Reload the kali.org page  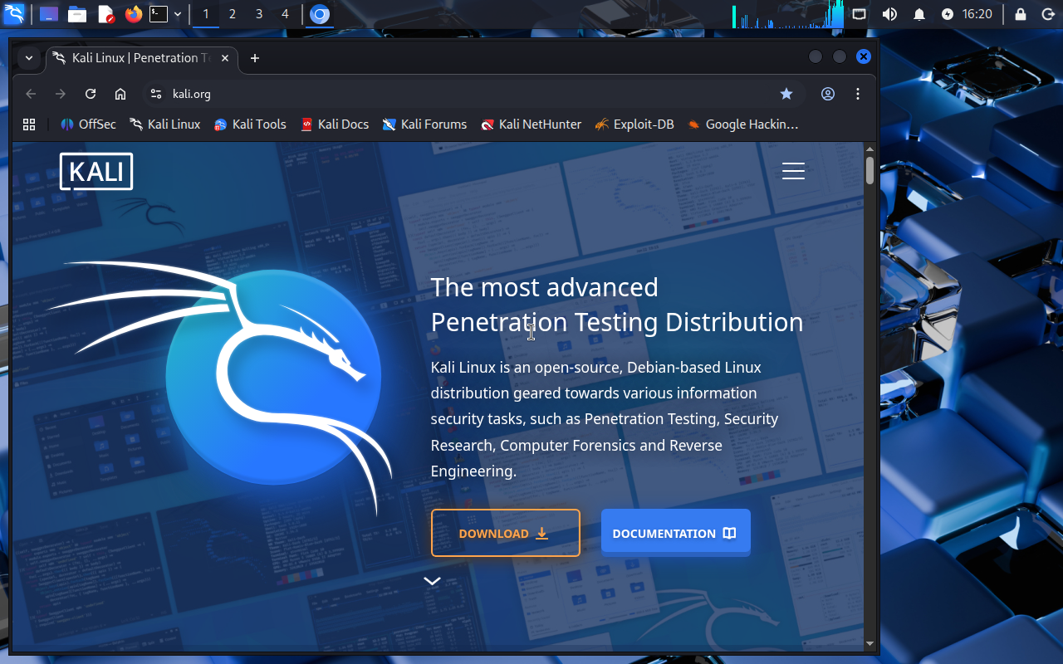pos(91,94)
